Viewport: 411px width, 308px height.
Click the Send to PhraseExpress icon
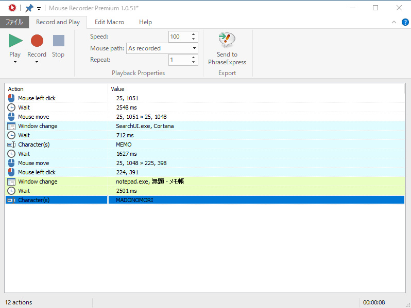click(227, 40)
